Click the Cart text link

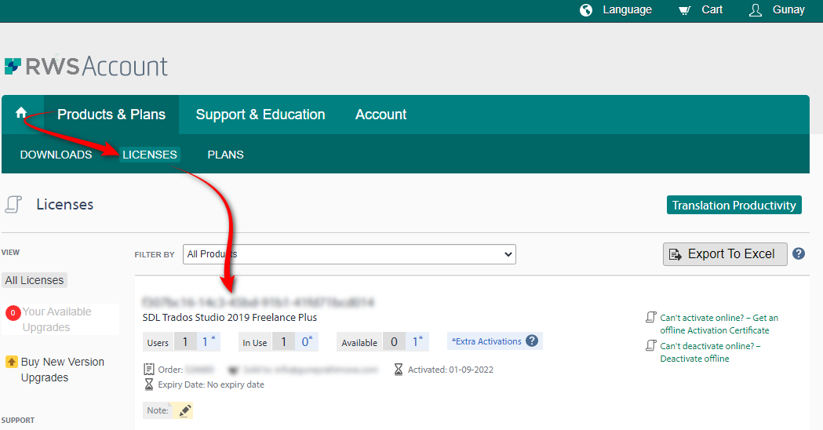pyautogui.click(x=712, y=10)
